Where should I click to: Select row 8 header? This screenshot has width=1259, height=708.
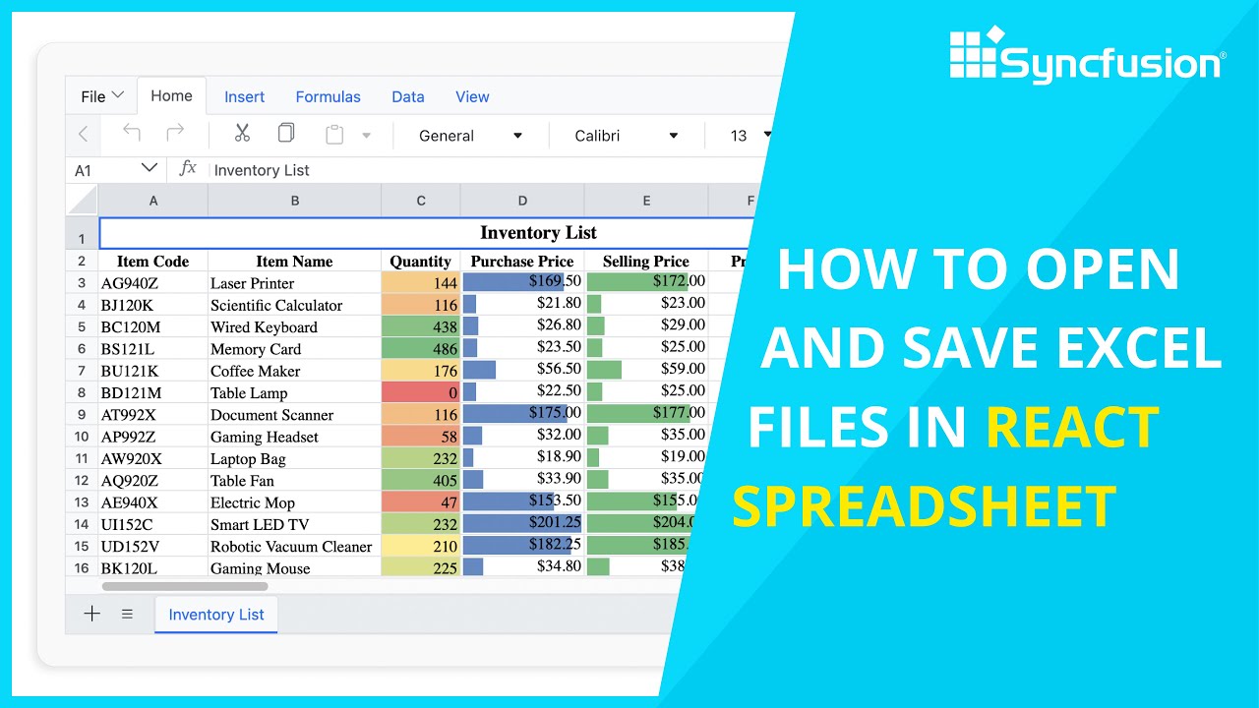pyautogui.click(x=83, y=392)
